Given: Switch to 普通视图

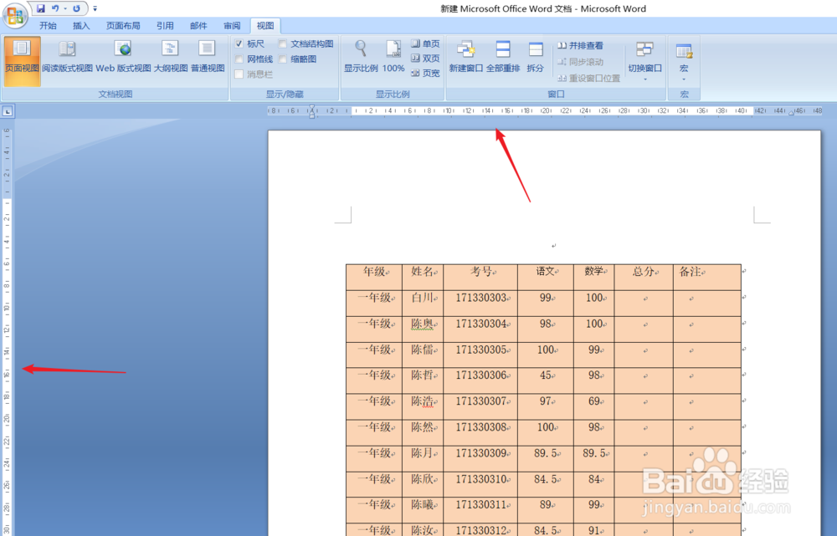Looking at the screenshot, I should [x=207, y=57].
